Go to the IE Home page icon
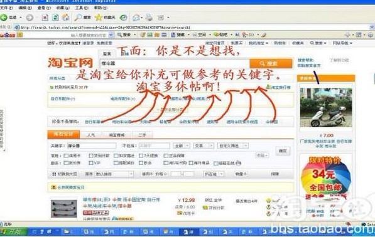The height and width of the screenshot is (237, 375). 65,18
